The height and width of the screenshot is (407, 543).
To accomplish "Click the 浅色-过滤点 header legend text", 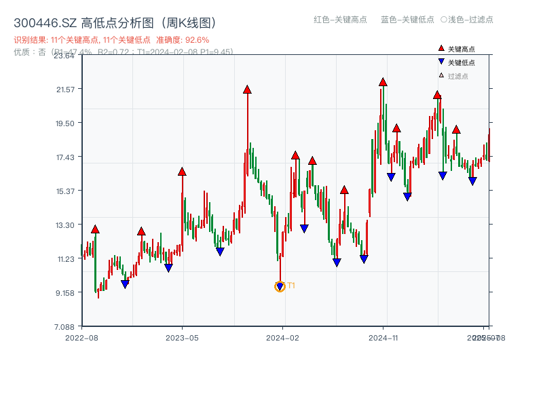I will (x=470, y=20).
